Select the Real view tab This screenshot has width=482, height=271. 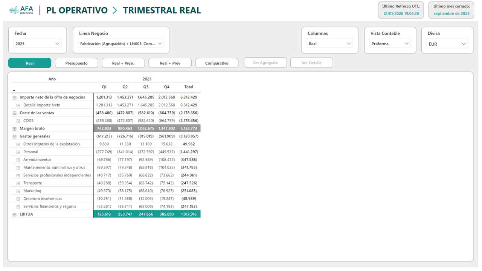tap(30, 63)
